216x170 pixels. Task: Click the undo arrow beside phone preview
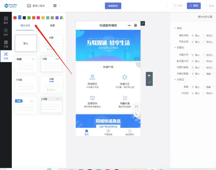[x=149, y=76]
